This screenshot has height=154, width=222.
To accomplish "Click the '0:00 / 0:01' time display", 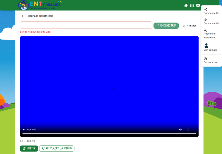I will point(32,130).
